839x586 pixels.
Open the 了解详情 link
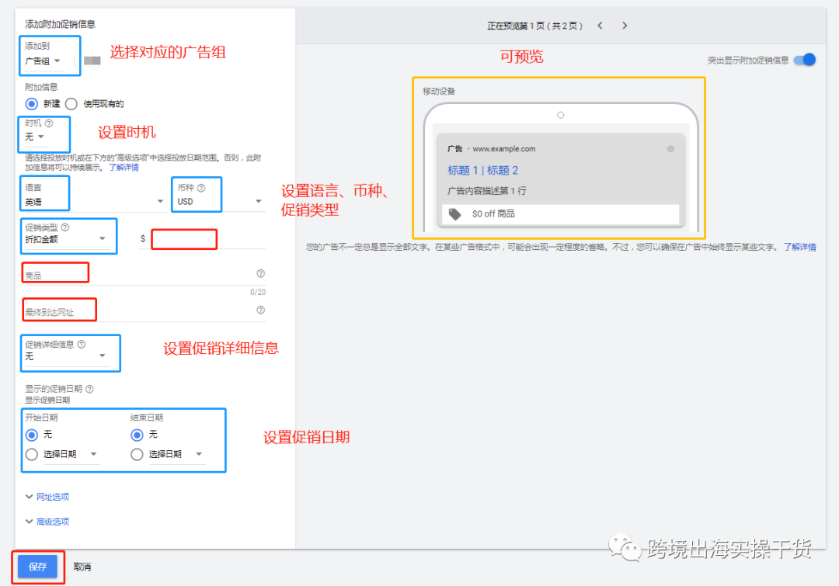click(123, 168)
